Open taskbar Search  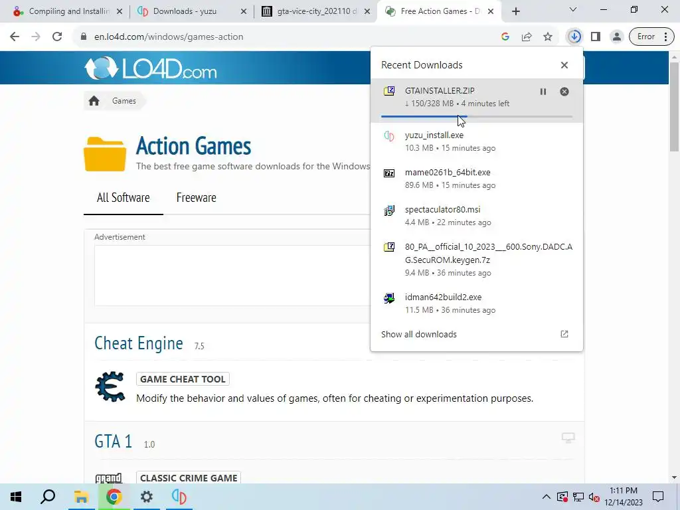48,497
